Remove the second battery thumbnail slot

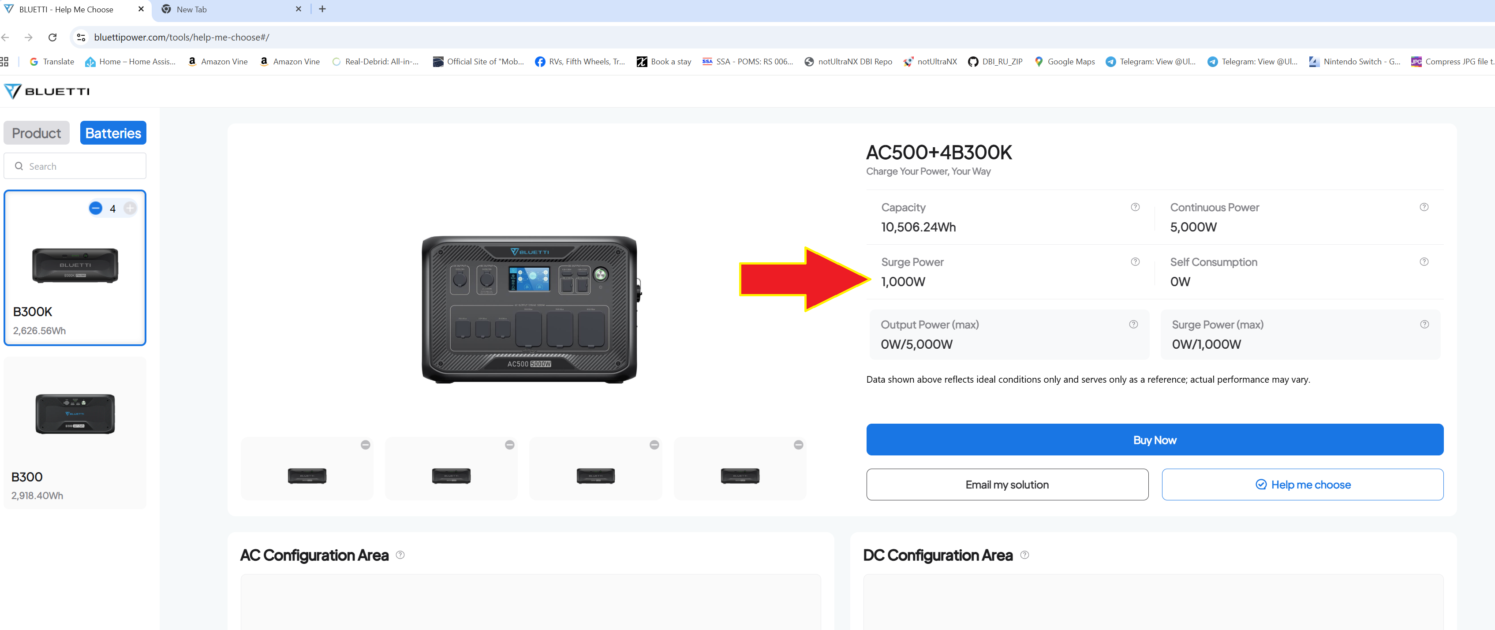coord(509,444)
